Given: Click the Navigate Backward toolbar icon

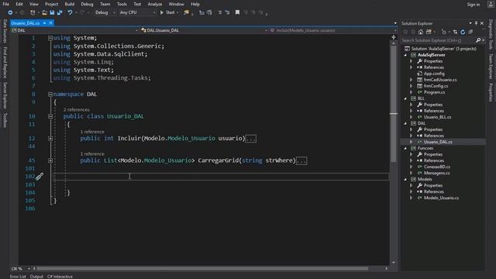Looking at the screenshot, I should (10, 12).
